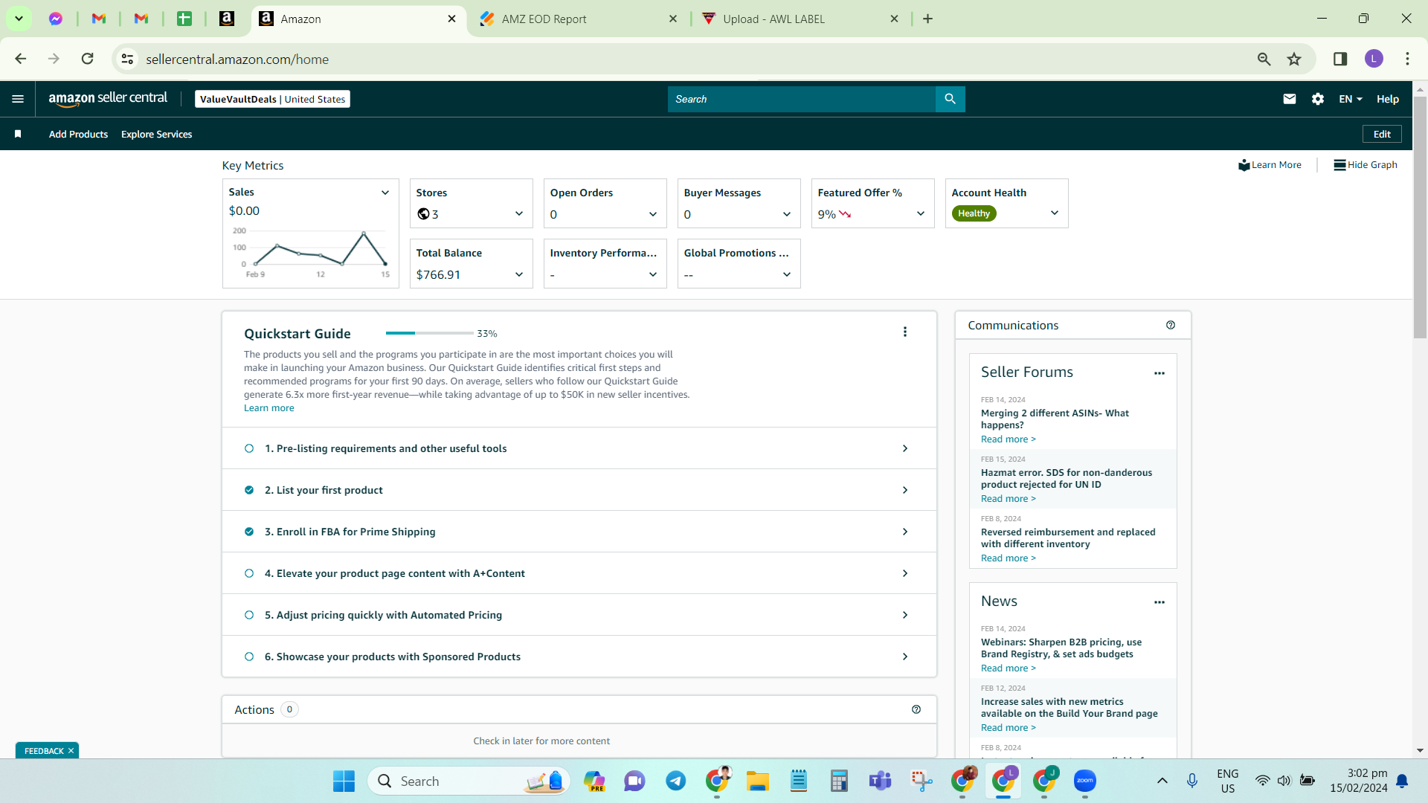Click the search magnifier button
1428x803 pixels.
(950, 99)
